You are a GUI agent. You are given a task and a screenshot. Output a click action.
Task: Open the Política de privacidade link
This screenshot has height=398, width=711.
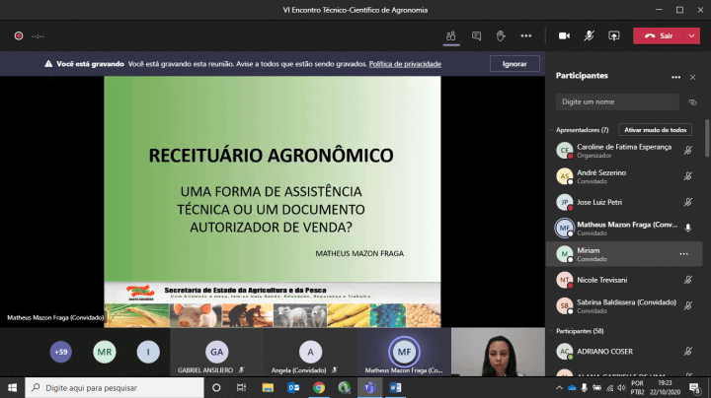(405, 63)
